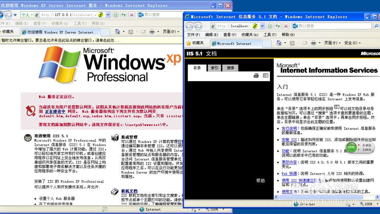Open 页面(P) dropdown in IIS documentation window

pos(332,43)
